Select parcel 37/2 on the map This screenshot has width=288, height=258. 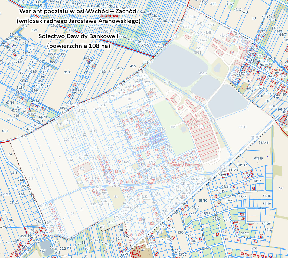pyautogui.click(x=67, y=72)
